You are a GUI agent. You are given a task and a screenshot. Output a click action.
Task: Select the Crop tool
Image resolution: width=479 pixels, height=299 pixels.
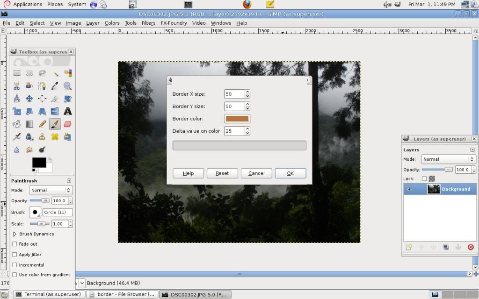(55, 99)
